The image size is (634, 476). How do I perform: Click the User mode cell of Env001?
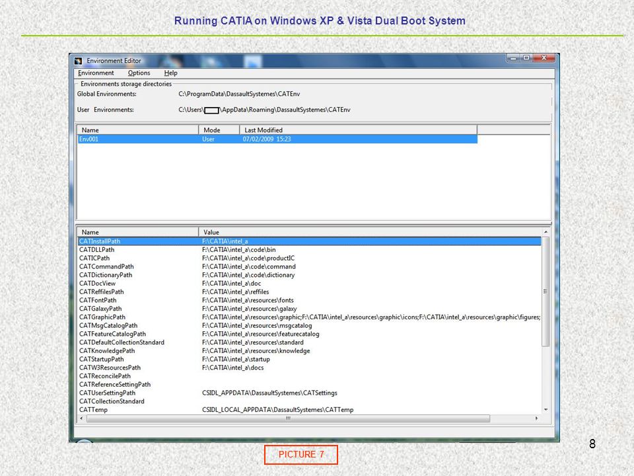tap(208, 139)
